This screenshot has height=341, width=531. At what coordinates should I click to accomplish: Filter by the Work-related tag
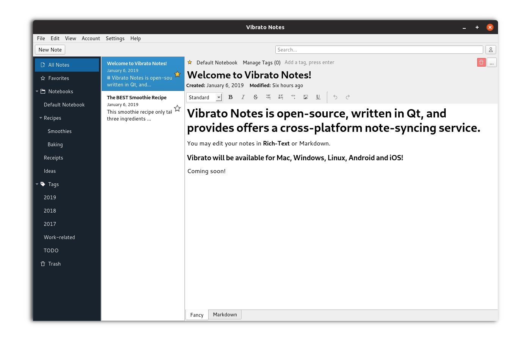click(59, 237)
